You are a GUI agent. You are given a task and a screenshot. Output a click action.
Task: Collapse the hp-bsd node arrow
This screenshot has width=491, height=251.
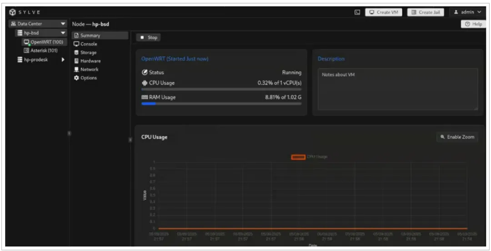pos(63,33)
